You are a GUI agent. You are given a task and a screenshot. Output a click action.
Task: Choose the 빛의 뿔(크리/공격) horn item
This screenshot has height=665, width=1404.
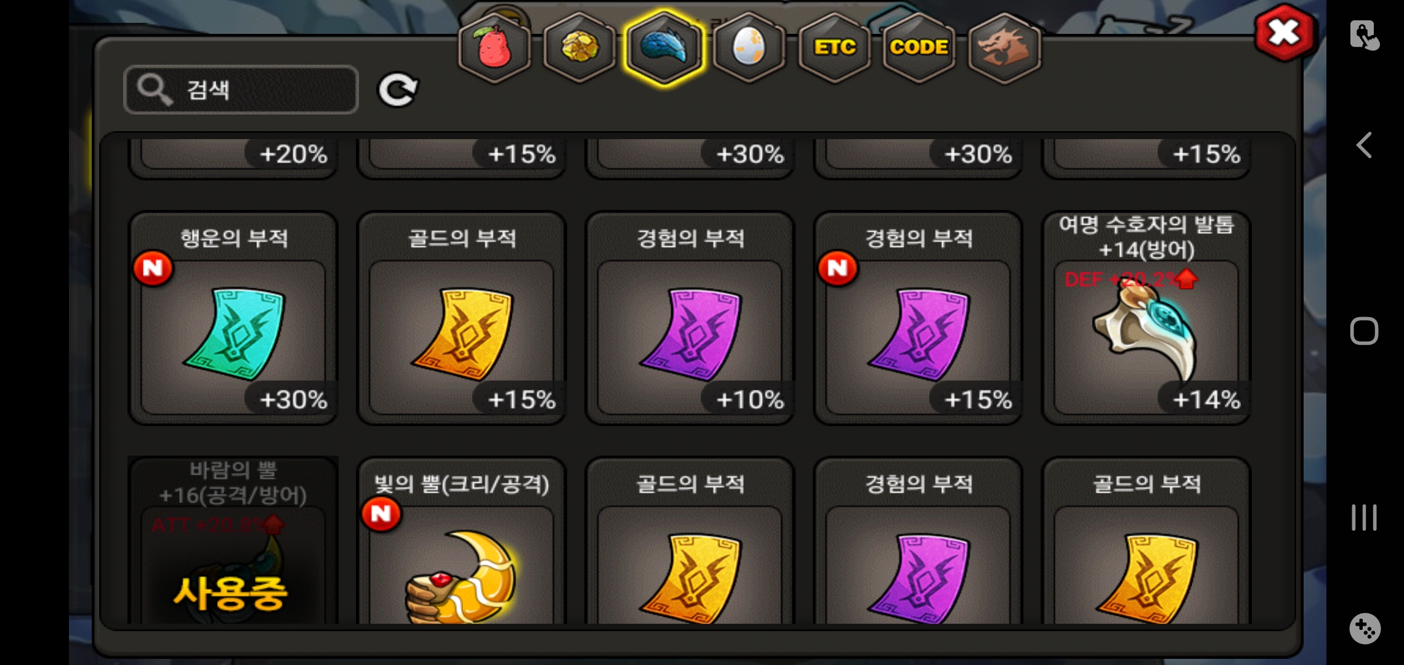click(462, 541)
